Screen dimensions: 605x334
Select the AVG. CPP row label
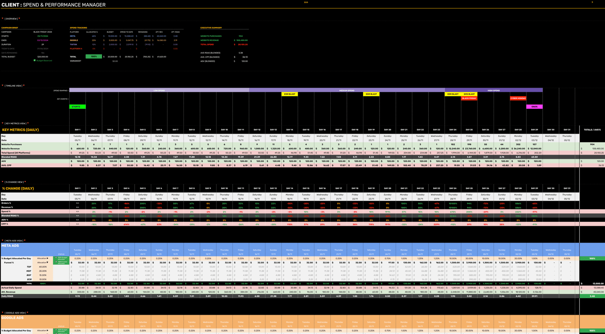point(6,165)
